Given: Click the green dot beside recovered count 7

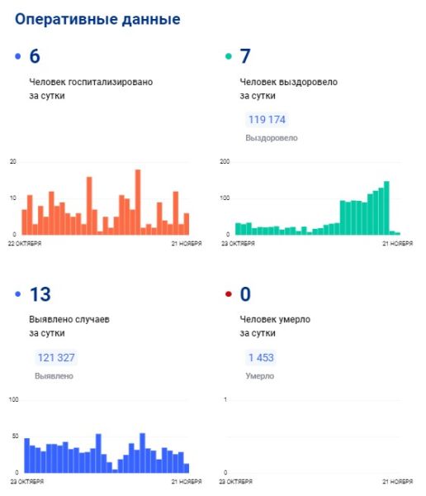Looking at the screenshot, I should point(229,56).
